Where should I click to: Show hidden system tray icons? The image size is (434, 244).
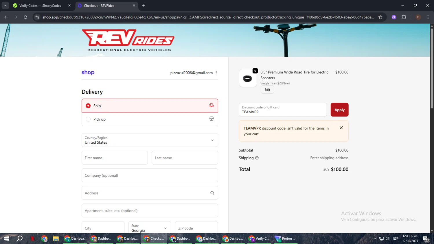coord(375,239)
